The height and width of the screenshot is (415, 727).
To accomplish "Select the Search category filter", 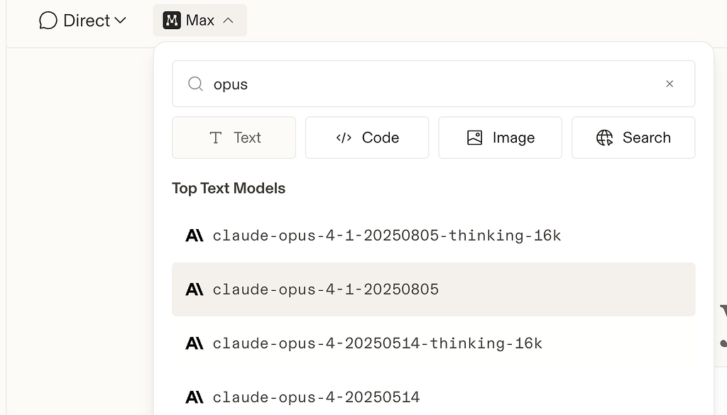I will pyautogui.click(x=633, y=138).
